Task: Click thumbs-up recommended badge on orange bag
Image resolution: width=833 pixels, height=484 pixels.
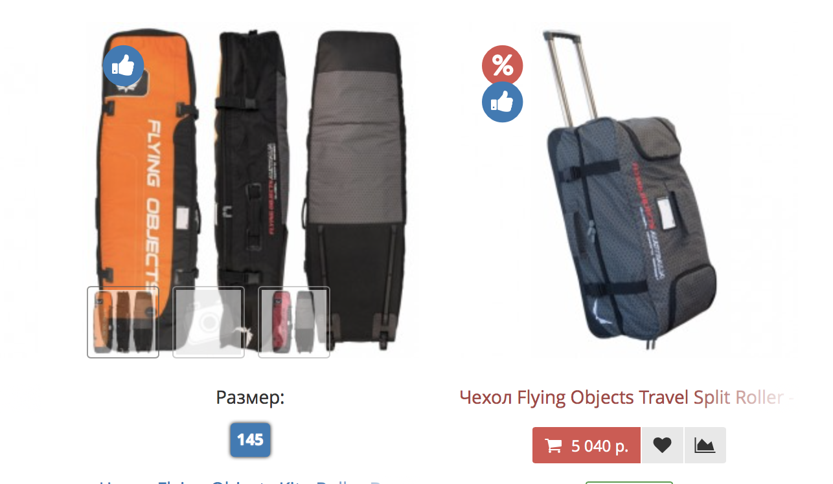Action: point(123,65)
